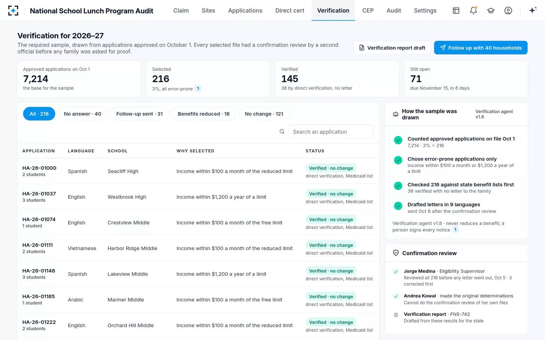
Task: Click the green check beside "Drafted letters in 9 languages"
Action: 398,206
